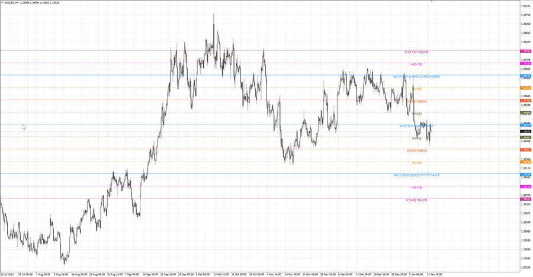Image resolution: width=533 pixels, height=277 pixels.
Task: Select the 'D1[5/8] H4[2/8]' red label
Action: 416,150
